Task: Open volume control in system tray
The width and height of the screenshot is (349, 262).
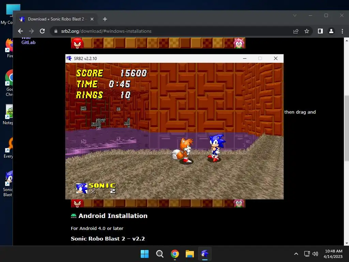Action: 315,254
